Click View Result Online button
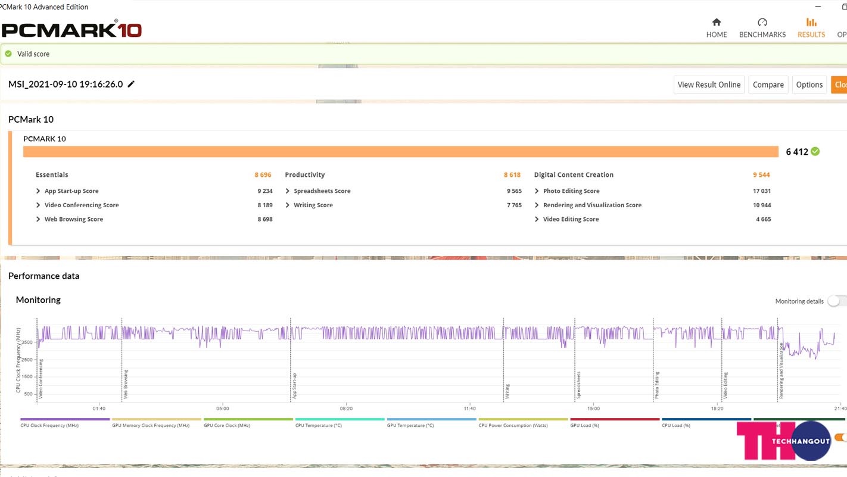847x477 pixels. pos(709,85)
